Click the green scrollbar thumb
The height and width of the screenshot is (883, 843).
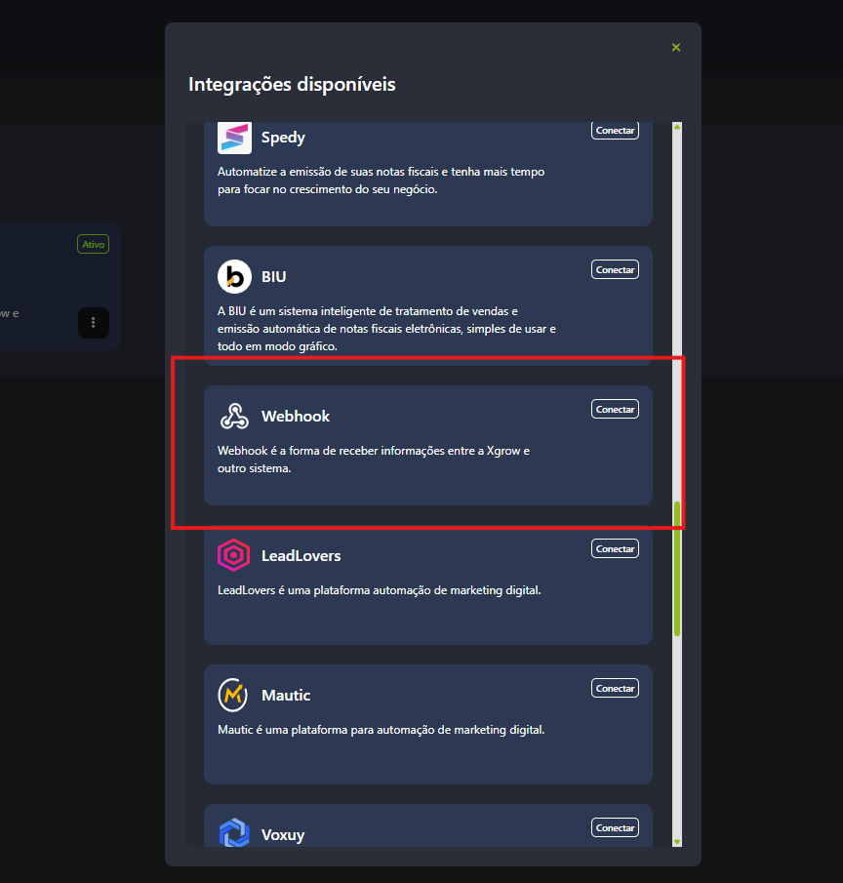click(677, 569)
